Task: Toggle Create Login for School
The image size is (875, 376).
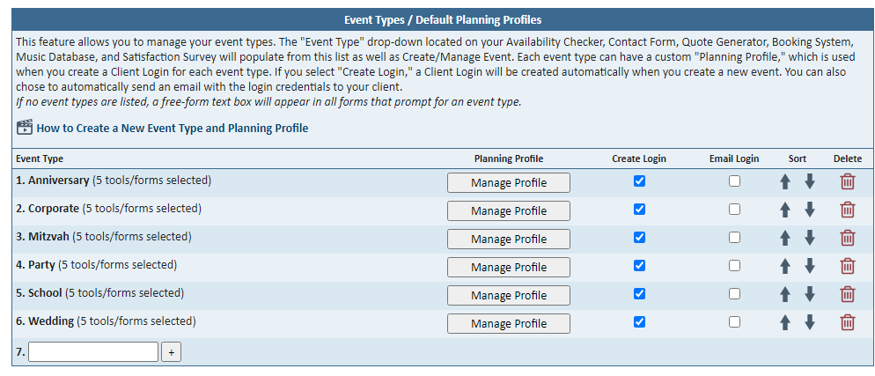Action: (x=639, y=293)
